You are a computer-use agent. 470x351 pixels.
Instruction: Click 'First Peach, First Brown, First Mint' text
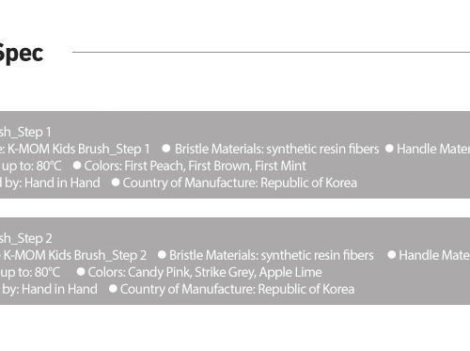click(215, 166)
